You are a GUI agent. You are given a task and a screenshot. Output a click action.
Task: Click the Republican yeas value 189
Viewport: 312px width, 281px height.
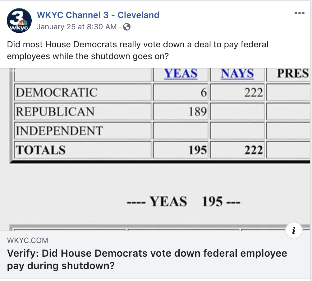[x=198, y=112]
